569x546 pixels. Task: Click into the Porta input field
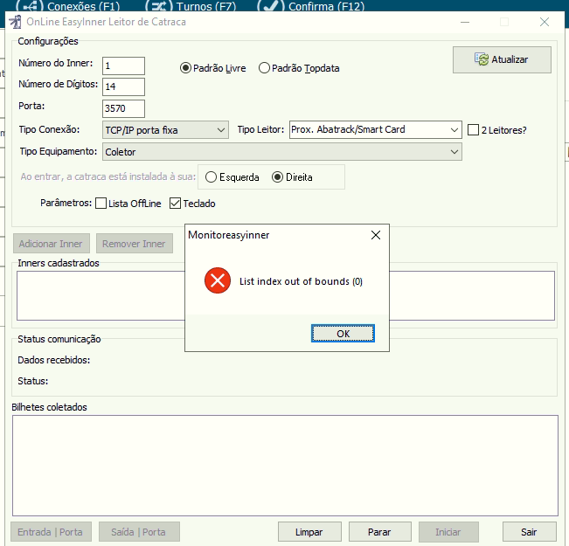122,108
